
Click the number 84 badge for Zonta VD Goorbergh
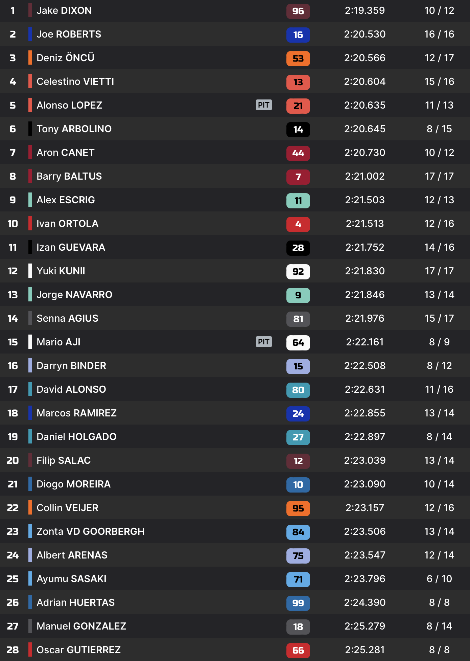click(x=298, y=532)
